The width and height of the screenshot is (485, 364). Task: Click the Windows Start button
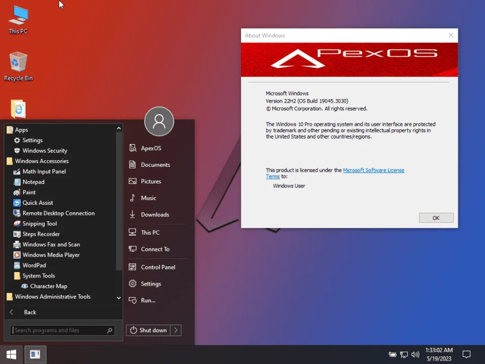(x=12, y=354)
